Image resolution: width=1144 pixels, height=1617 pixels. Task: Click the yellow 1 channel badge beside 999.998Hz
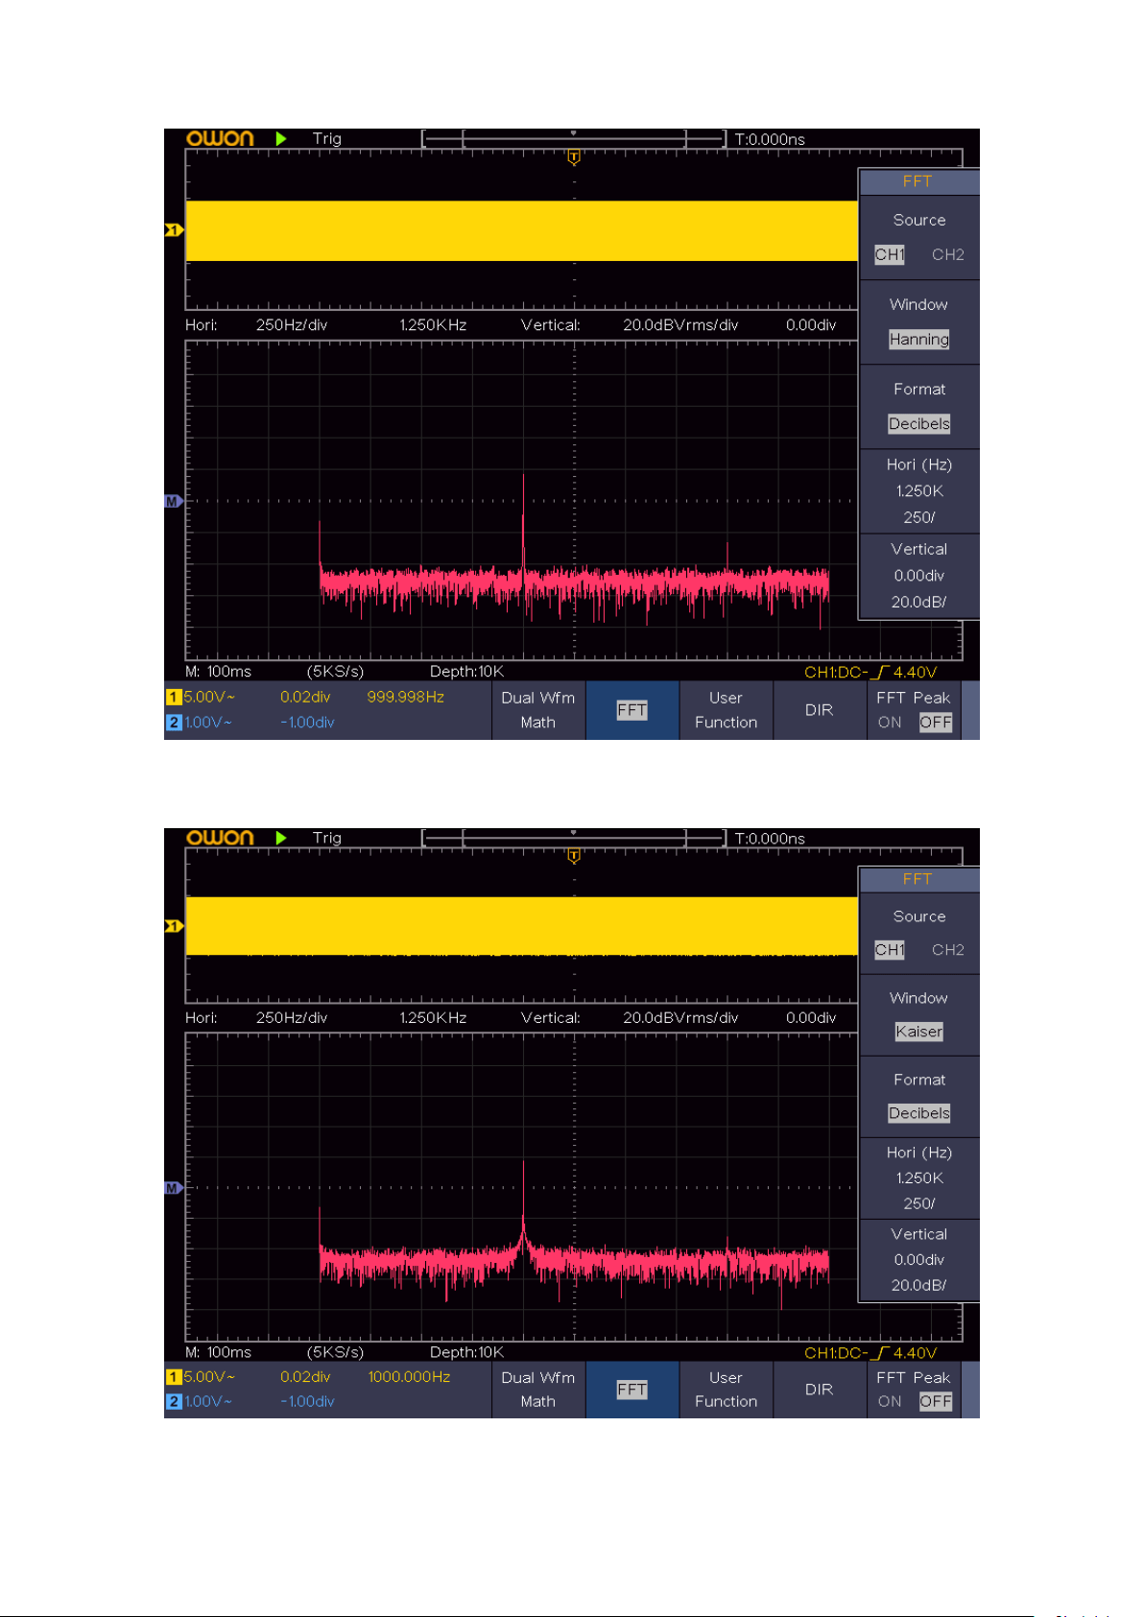coord(174,698)
